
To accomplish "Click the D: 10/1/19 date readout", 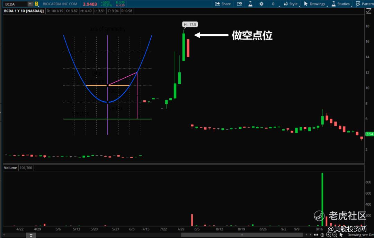I will point(55,11).
